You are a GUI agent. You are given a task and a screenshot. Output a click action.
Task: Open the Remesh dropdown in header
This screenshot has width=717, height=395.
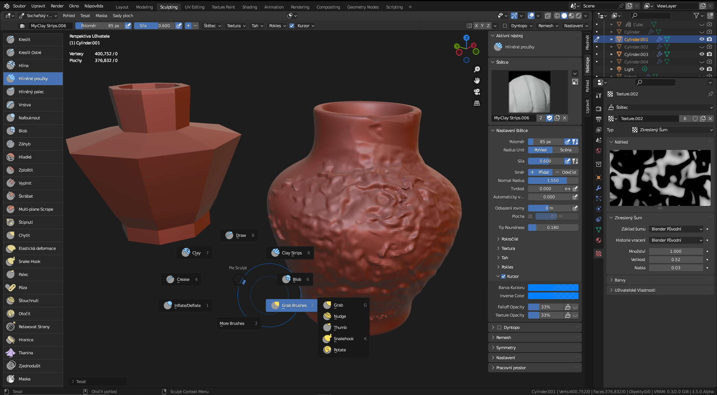coord(548,26)
